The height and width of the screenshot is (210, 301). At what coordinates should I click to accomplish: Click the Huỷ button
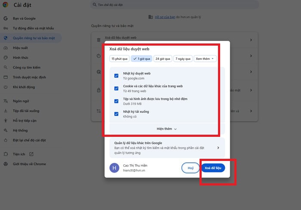click(x=190, y=168)
